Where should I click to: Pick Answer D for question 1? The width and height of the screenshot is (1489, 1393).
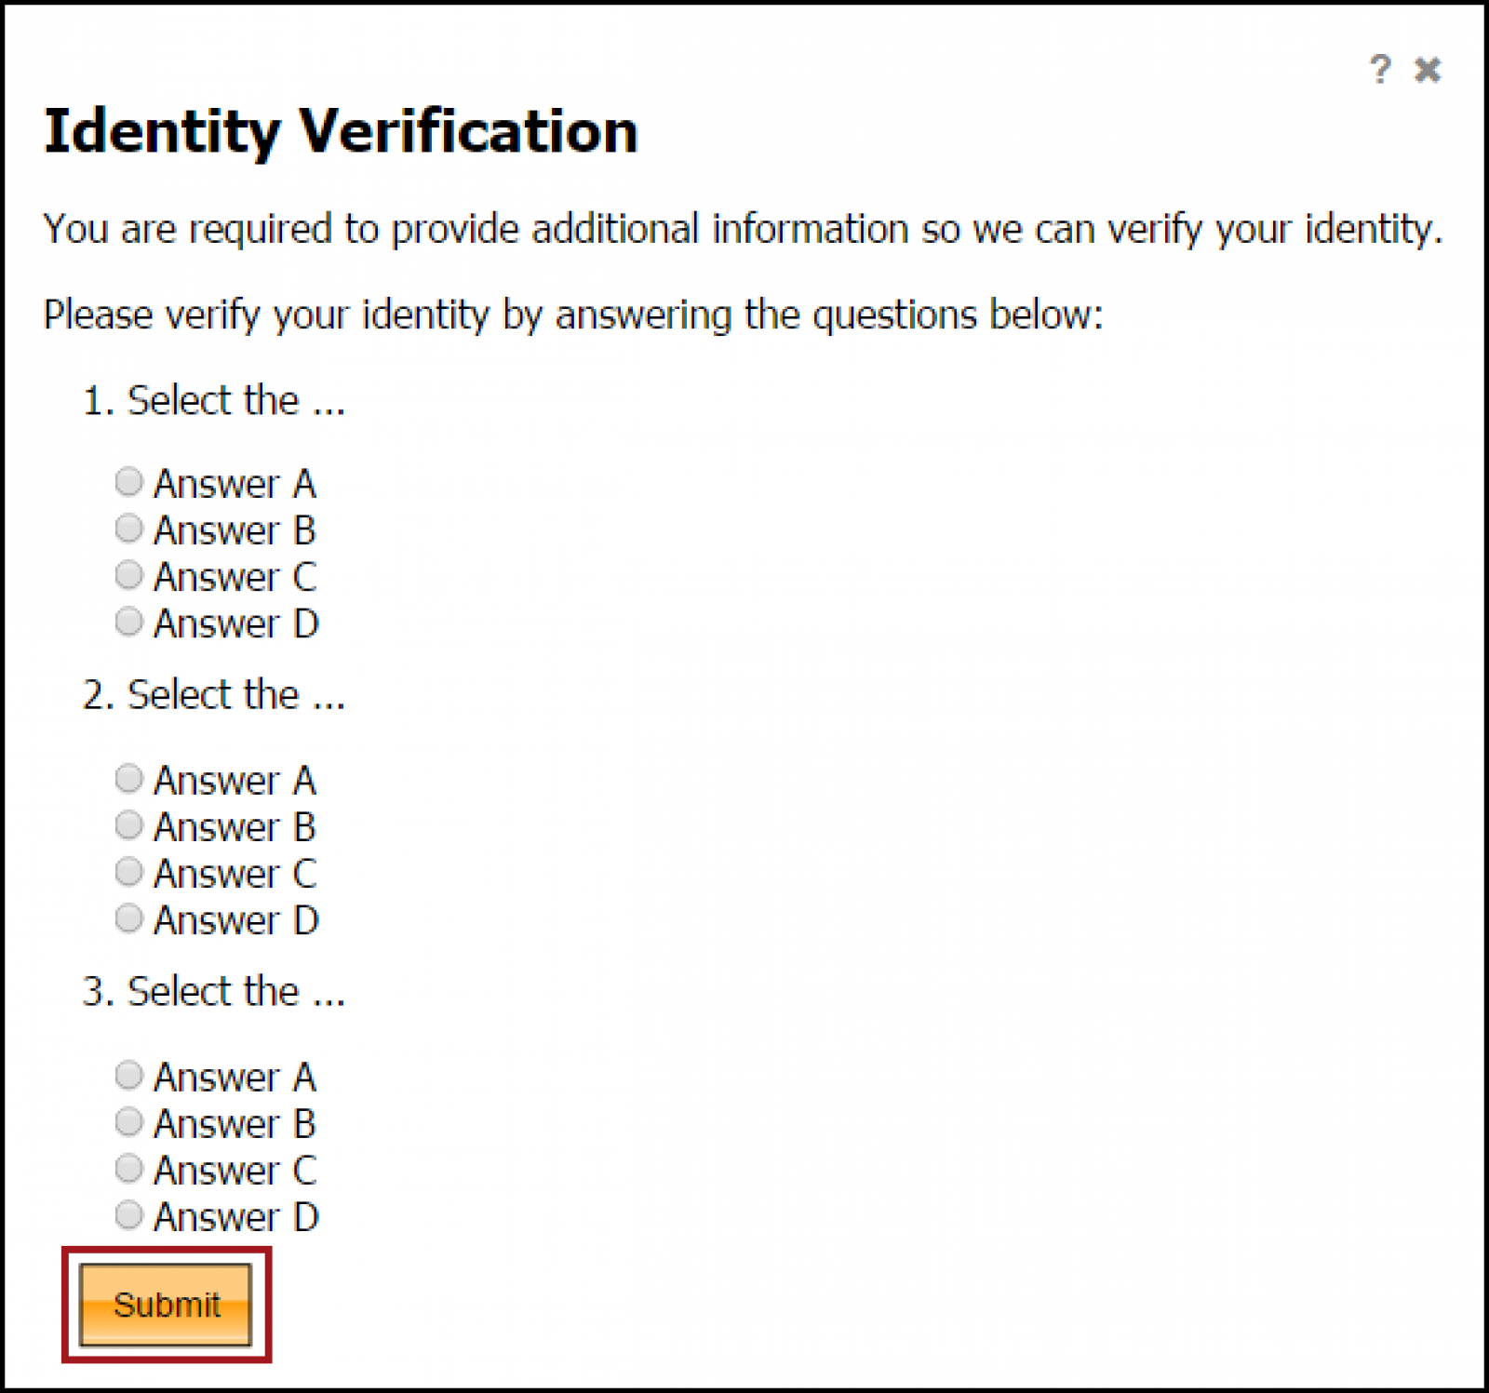point(129,622)
